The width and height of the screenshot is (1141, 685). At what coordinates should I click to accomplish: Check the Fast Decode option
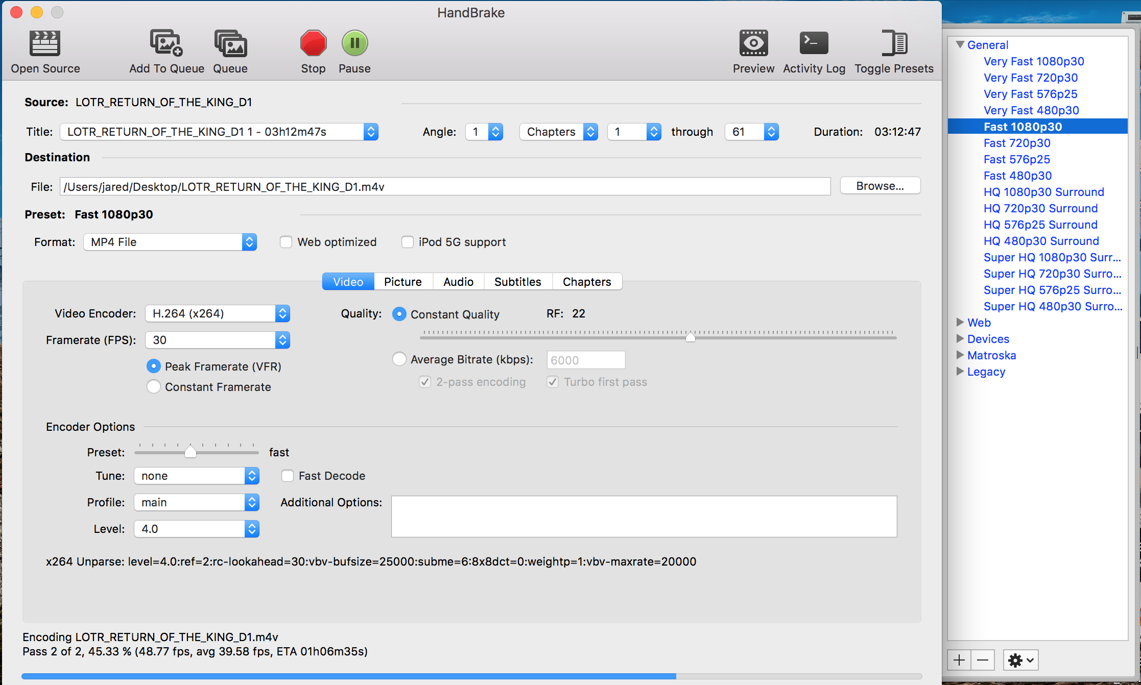pos(288,476)
